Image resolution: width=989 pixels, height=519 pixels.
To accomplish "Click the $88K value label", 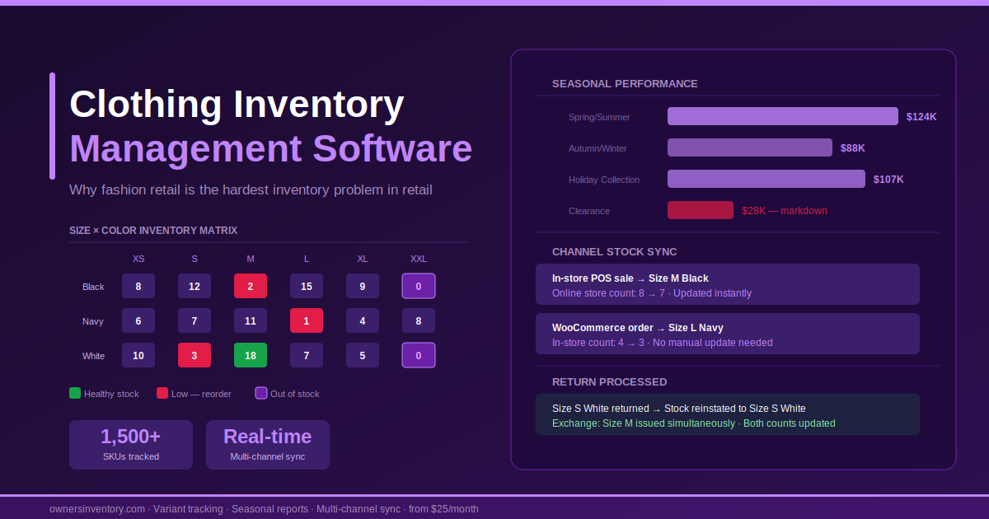I will (x=853, y=148).
